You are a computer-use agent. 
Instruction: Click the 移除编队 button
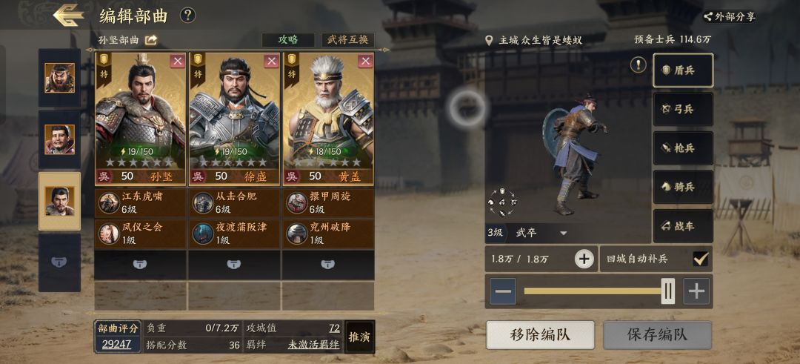point(540,335)
